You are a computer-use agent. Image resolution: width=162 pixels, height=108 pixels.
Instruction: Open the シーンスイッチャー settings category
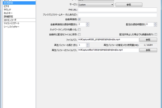point(19,27)
